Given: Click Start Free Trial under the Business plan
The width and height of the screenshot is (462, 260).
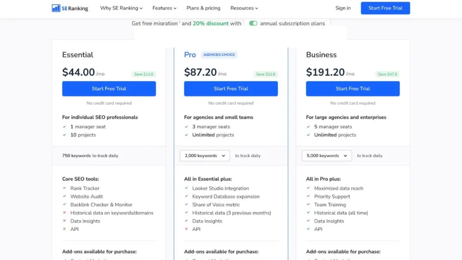Looking at the screenshot, I should click(x=353, y=88).
